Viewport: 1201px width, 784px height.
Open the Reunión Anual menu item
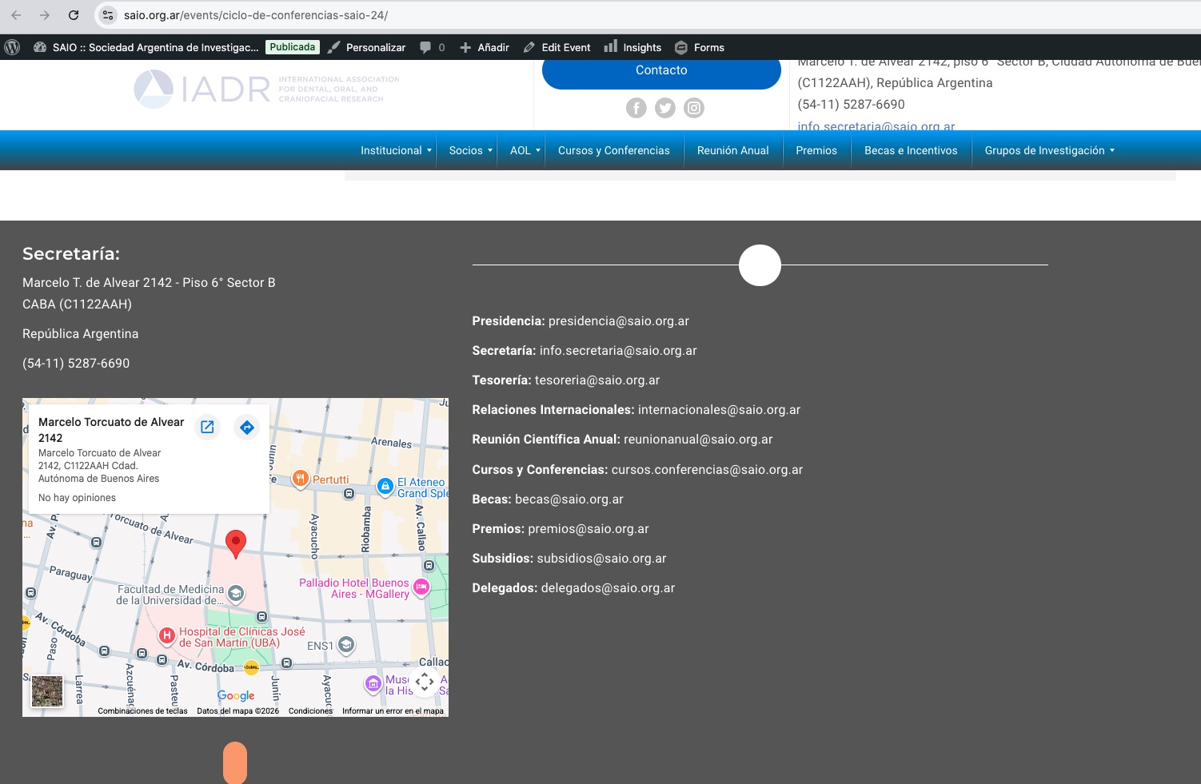pyautogui.click(x=732, y=150)
